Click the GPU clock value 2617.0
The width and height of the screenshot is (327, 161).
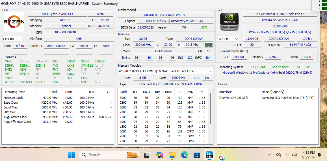[x=239, y=57]
